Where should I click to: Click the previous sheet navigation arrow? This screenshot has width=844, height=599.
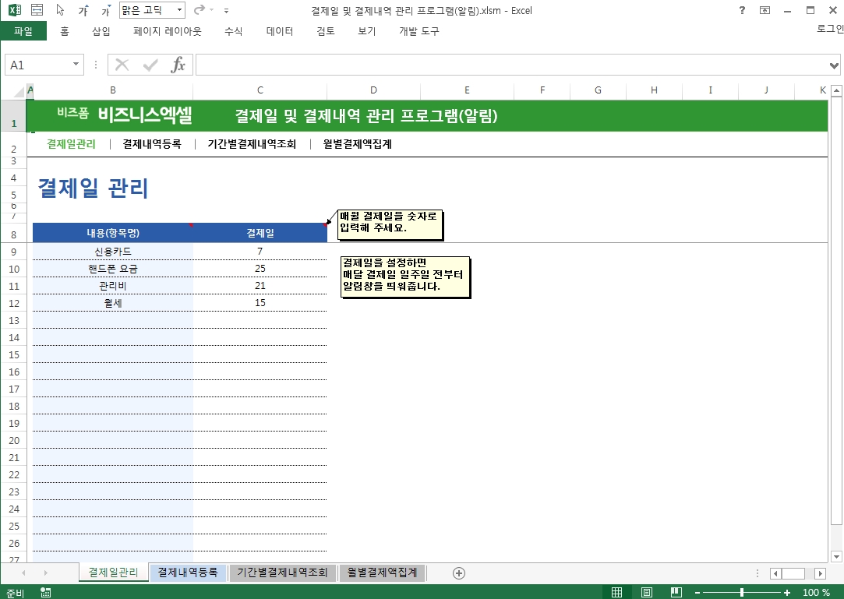point(23,573)
